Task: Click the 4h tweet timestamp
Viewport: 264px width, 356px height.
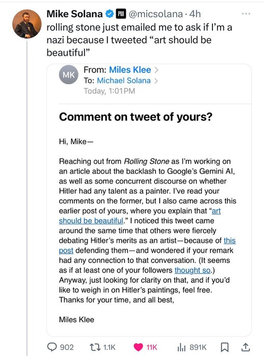Action: pyautogui.click(x=195, y=14)
